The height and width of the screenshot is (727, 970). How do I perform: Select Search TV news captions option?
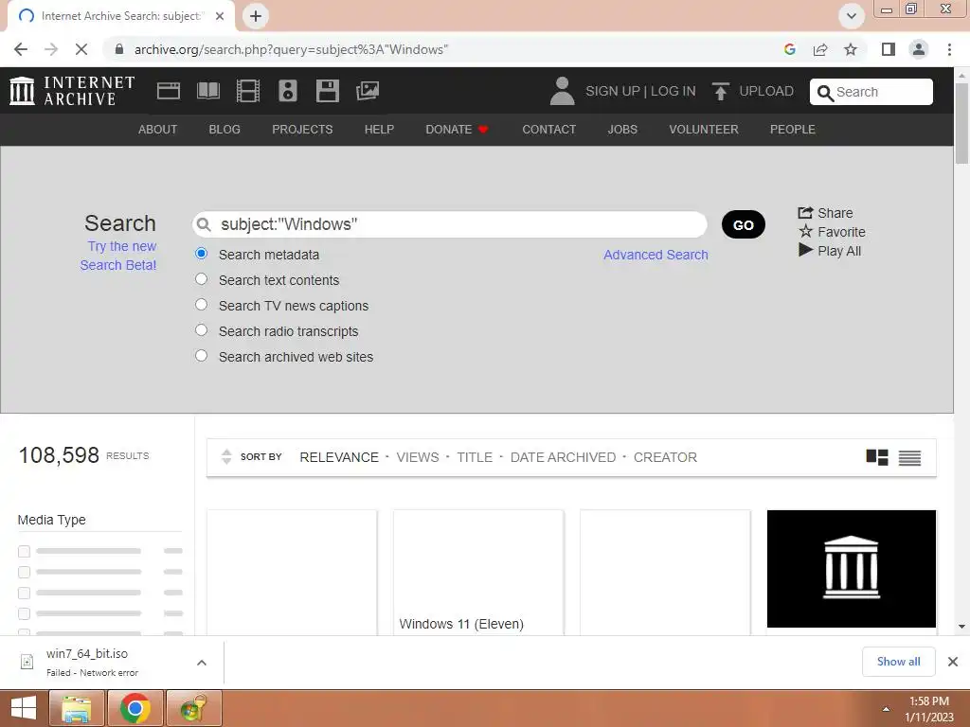click(x=201, y=304)
